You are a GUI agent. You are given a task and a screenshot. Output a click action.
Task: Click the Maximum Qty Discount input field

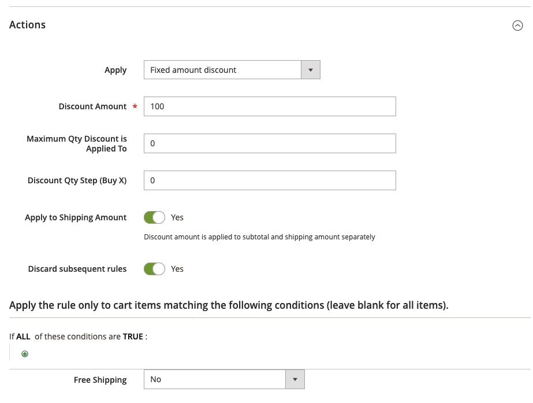coord(270,143)
